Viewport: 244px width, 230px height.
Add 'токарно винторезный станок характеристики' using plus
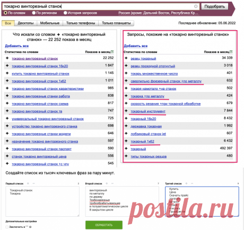(x=7, y=88)
